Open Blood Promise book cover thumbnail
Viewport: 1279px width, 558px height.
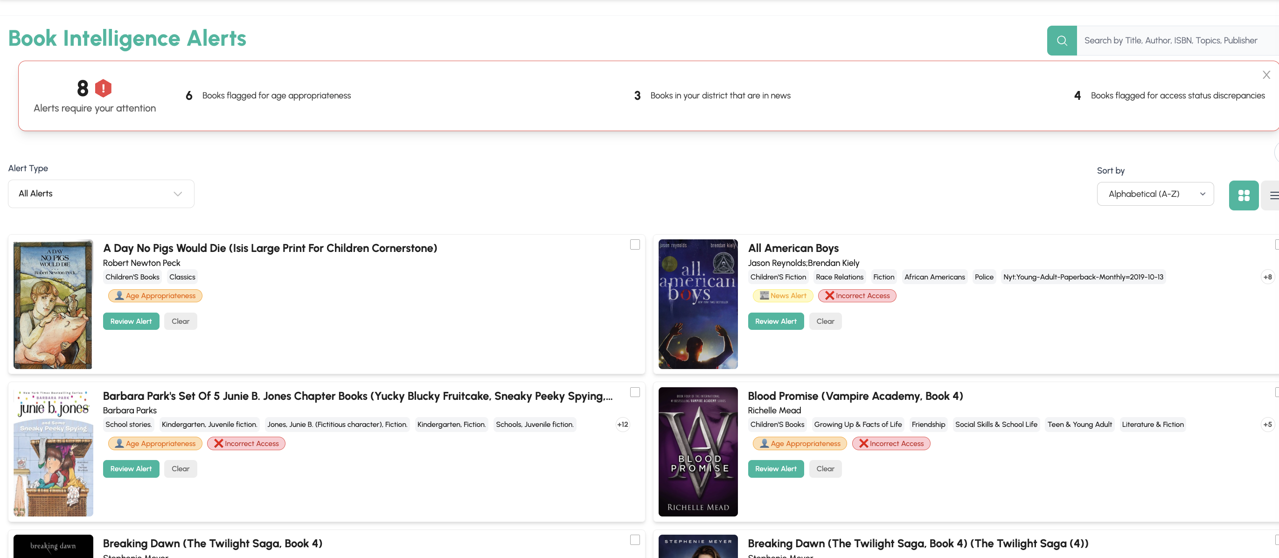[698, 451]
